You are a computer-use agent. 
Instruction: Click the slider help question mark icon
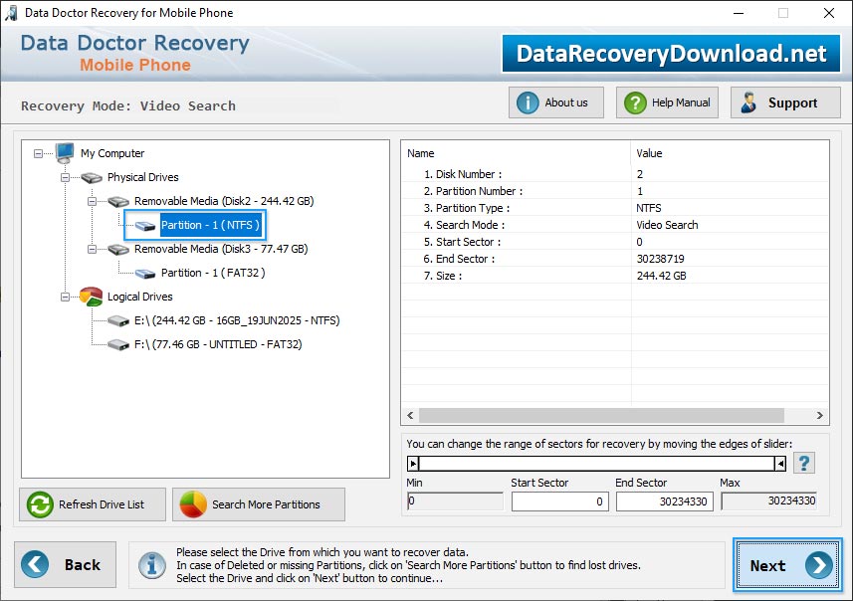pyautogui.click(x=804, y=464)
